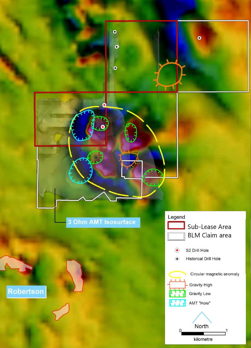Click the "Circular magnetic anomaly" legend text
This screenshot has width=251, height=348.
coord(214,274)
